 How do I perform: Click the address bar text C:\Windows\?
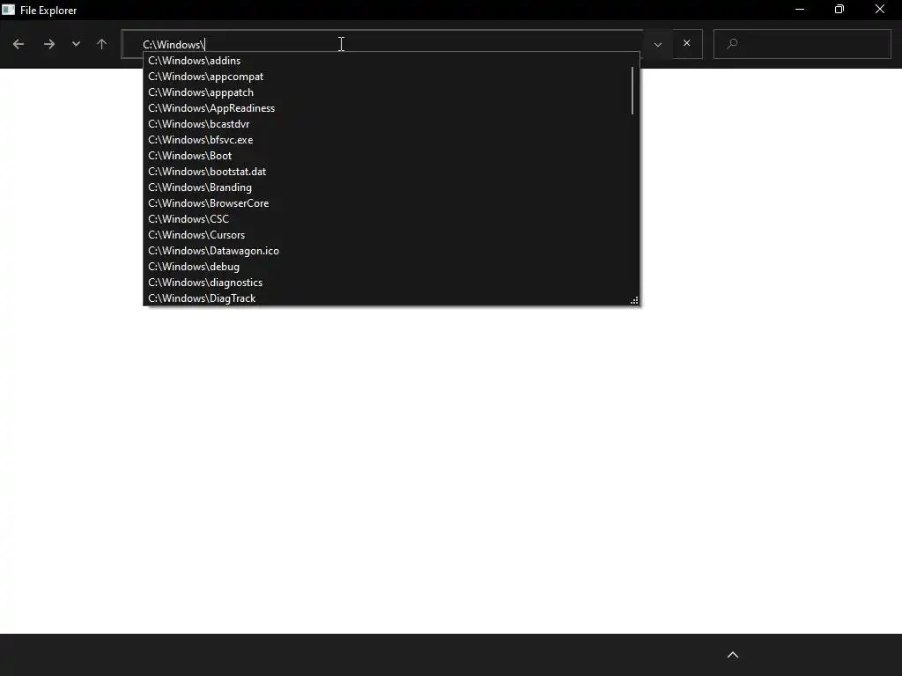[174, 44]
